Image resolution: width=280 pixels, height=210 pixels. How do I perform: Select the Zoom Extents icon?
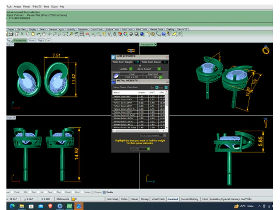(x=65, y=34)
